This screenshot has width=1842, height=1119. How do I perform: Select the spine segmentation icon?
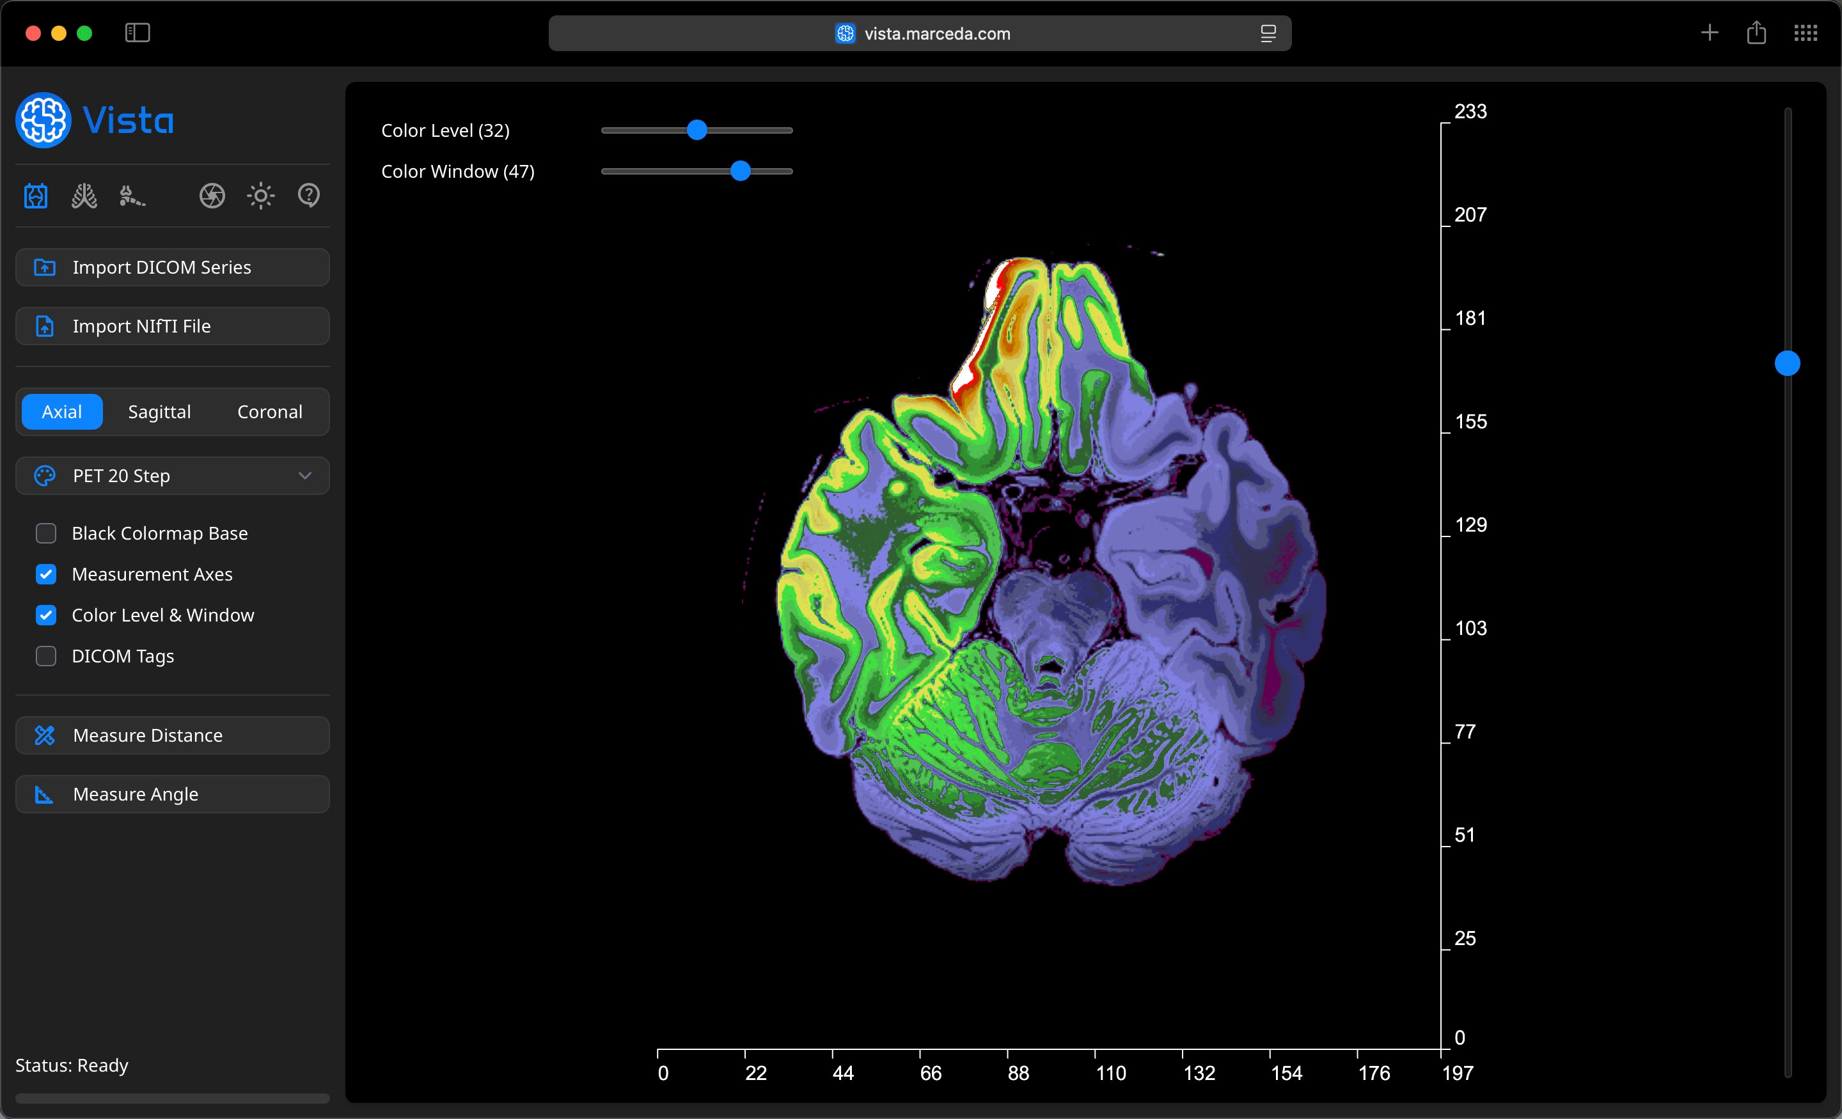point(132,196)
